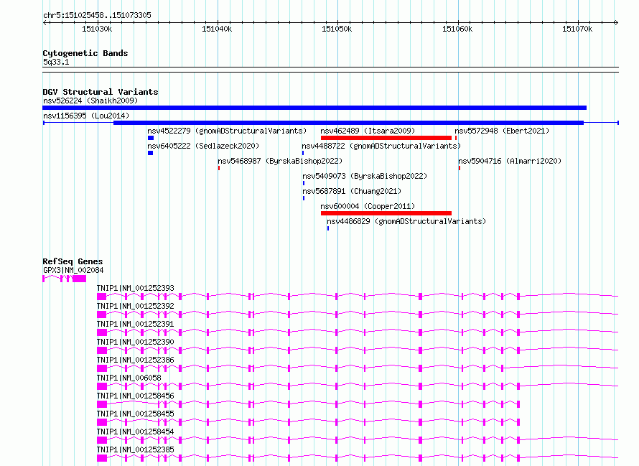Click the RefSeq Genes track title

pyautogui.click(x=73, y=262)
